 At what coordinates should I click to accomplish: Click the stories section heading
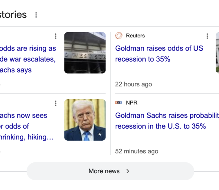(13, 15)
